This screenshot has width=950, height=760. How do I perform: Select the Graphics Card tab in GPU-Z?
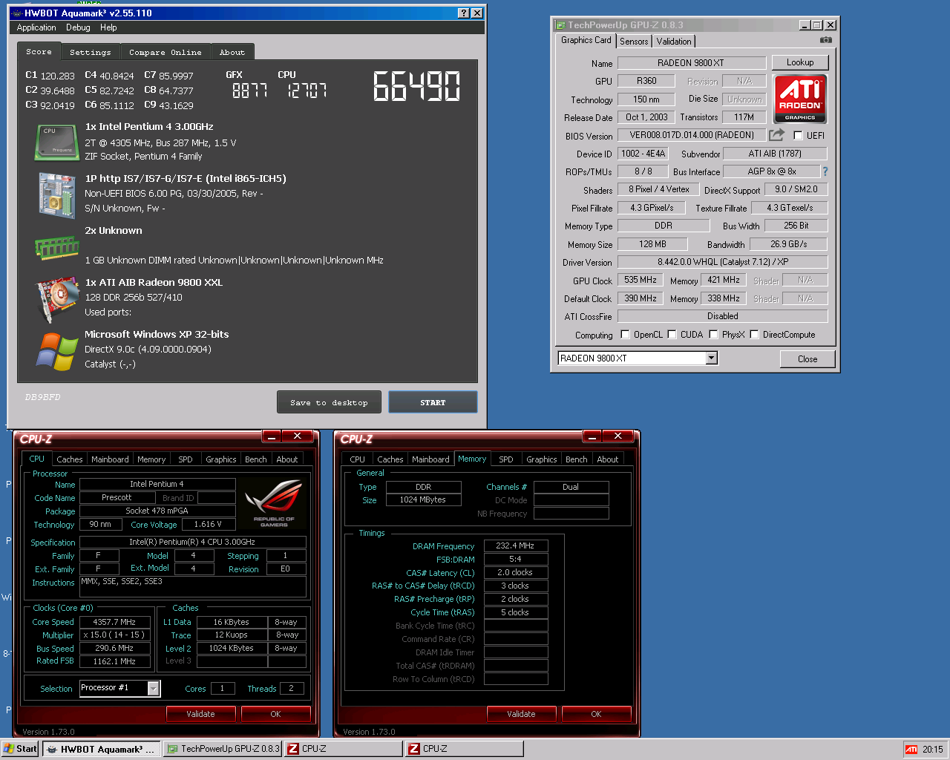click(x=586, y=40)
